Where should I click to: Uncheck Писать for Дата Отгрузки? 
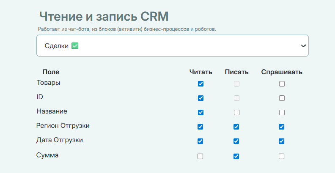tap(236, 141)
